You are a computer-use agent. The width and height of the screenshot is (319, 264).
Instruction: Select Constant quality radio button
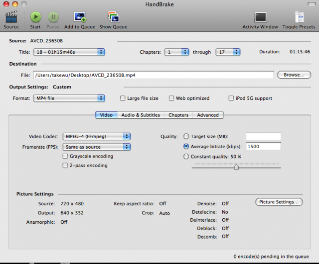click(186, 157)
